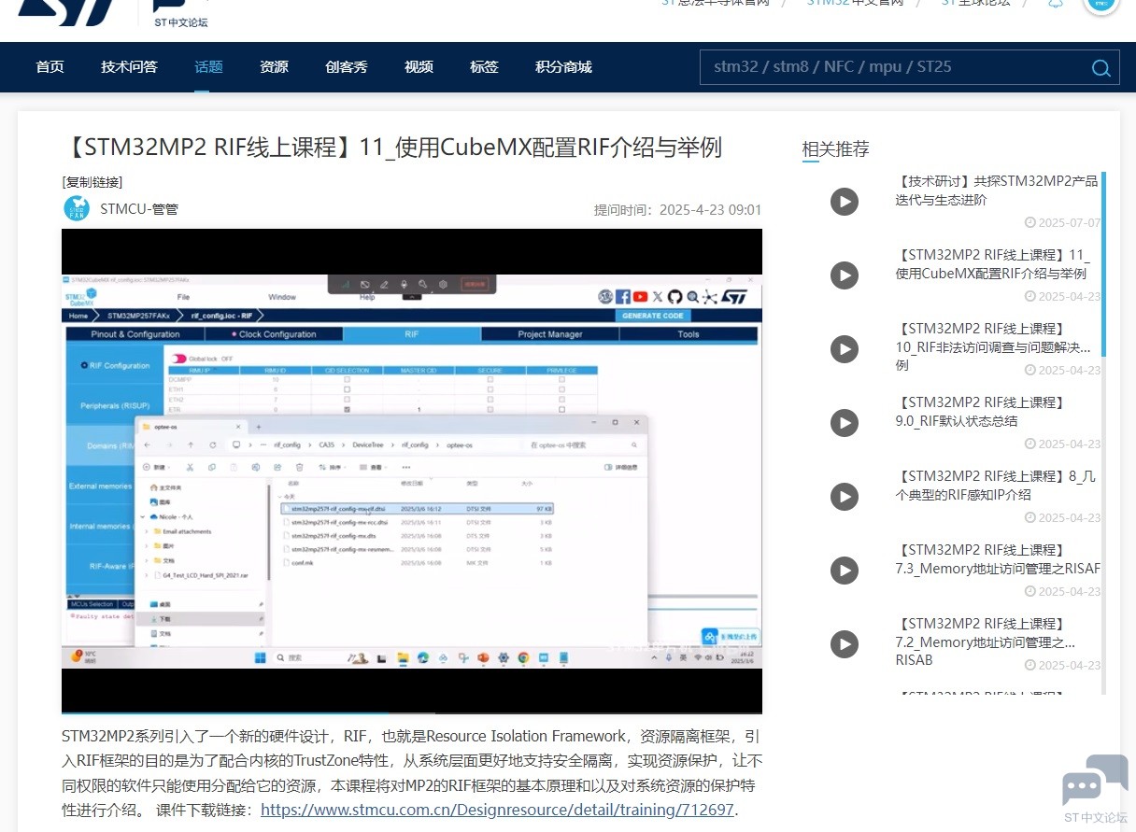Open the notification bell icon
This screenshot has width=1136, height=832.
point(1056,3)
